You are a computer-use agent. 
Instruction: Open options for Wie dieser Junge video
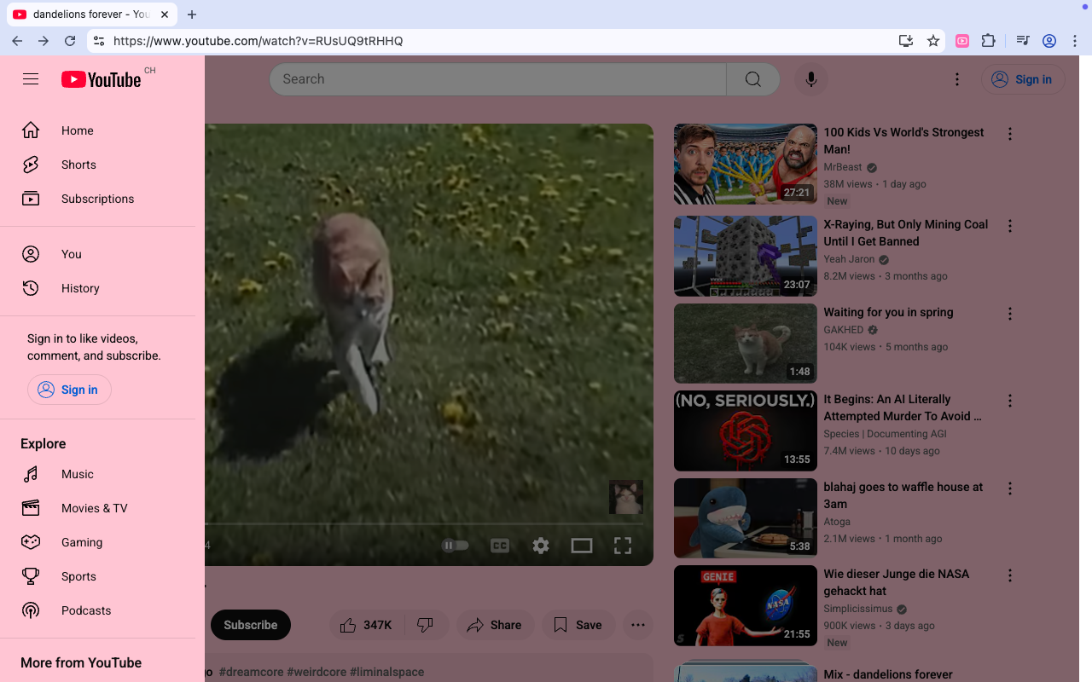[1010, 575]
